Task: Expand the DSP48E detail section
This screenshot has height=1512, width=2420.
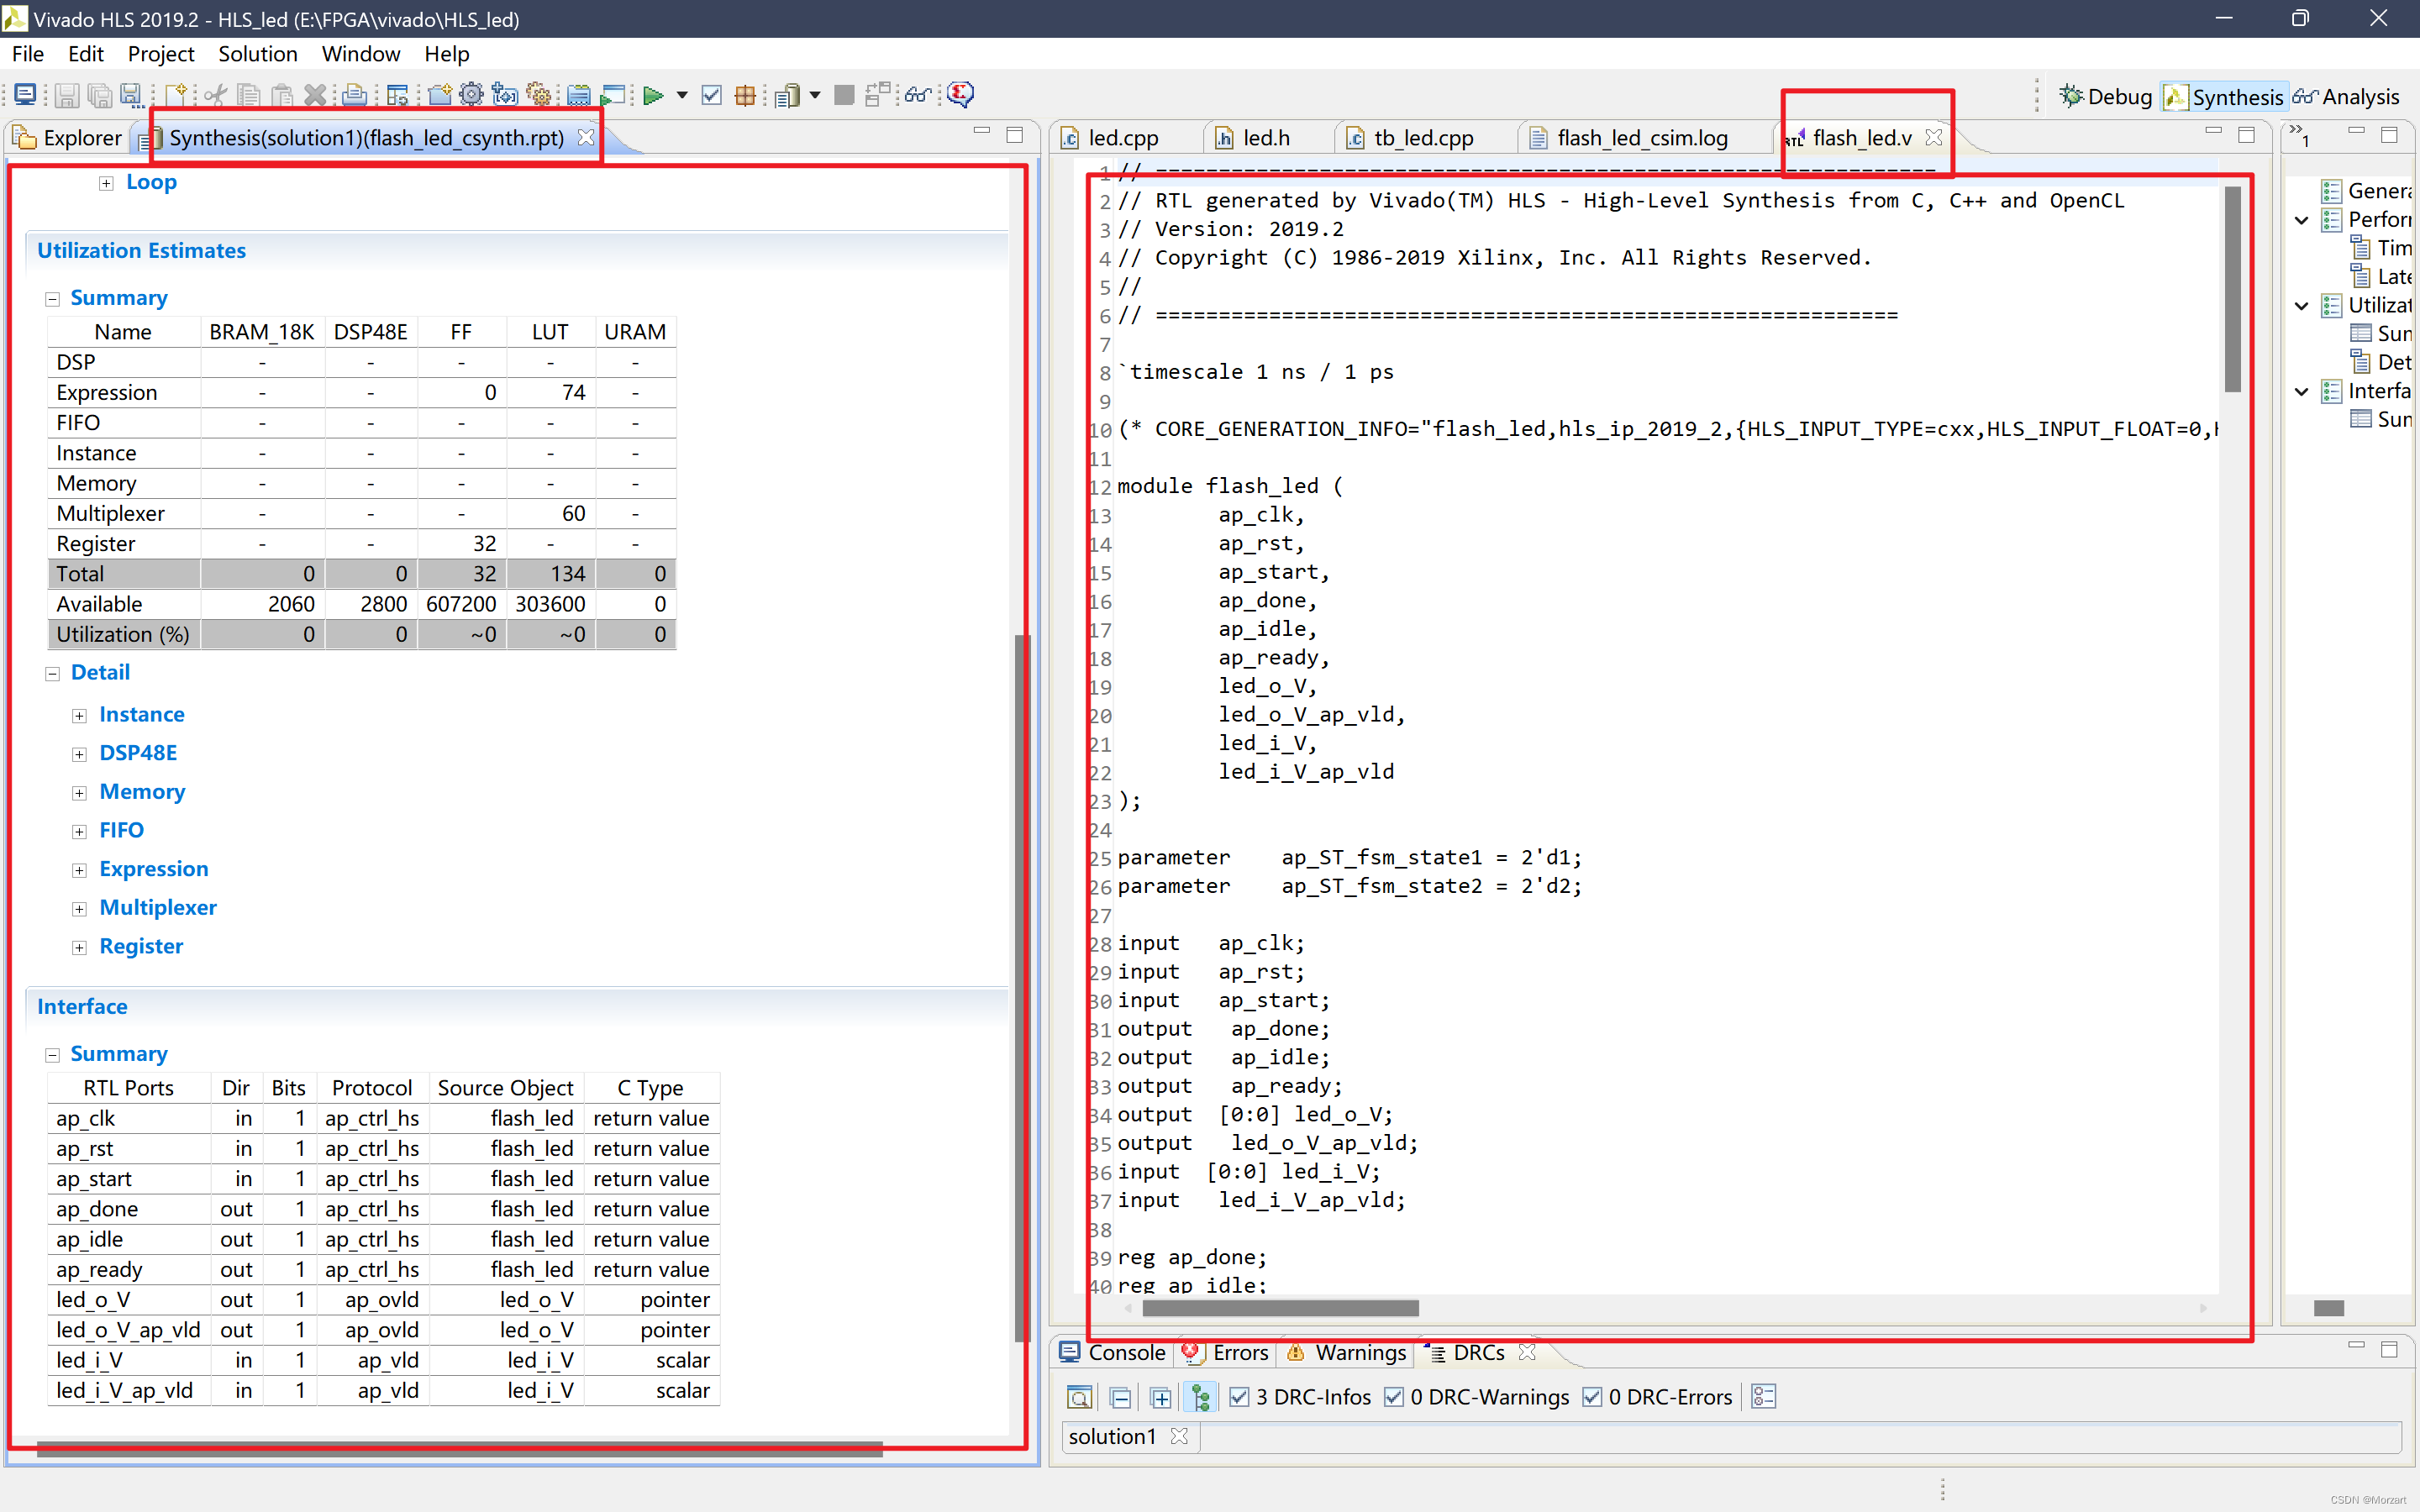Action: (79, 754)
